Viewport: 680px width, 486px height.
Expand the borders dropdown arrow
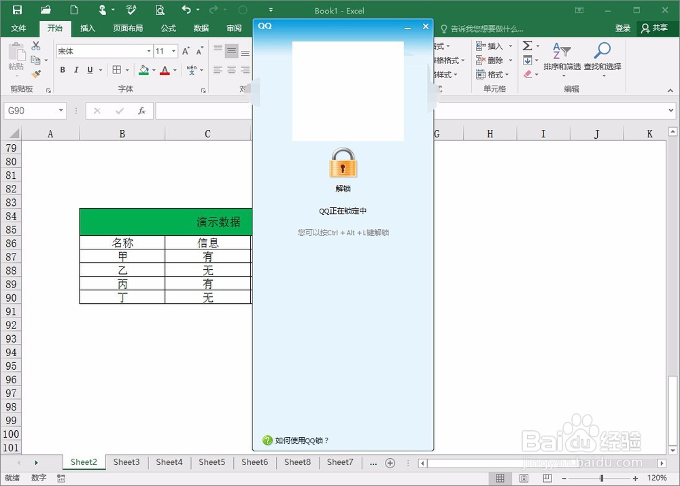(x=128, y=70)
